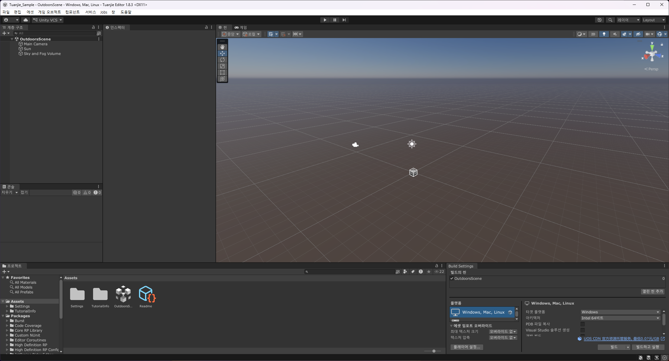Toggle scene lighting bulb icon
Image resolution: width=669 pixels, height=361 pixels.
click(x=604, y=34)
